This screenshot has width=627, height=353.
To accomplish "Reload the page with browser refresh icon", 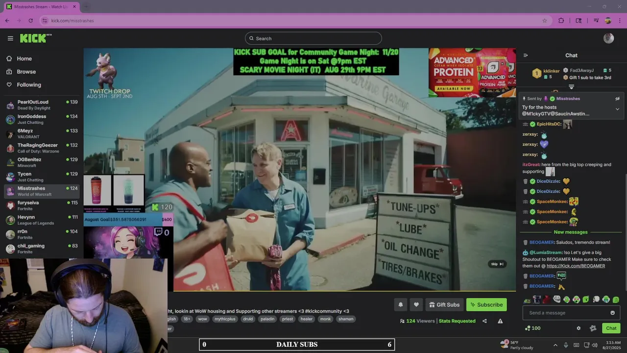I will [30, 21].
